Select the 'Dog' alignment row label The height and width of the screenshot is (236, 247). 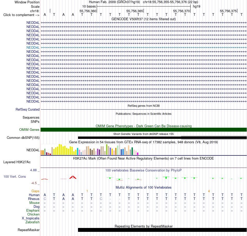click(x=36, y=207)
